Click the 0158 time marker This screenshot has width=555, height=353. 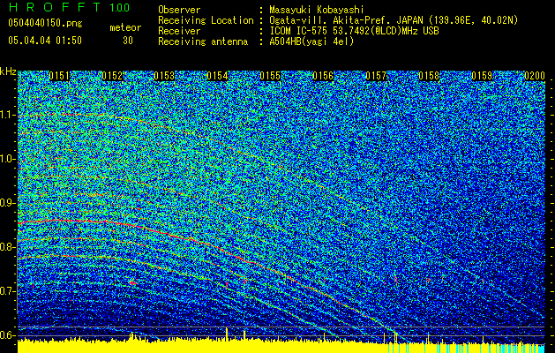point(429,76)
